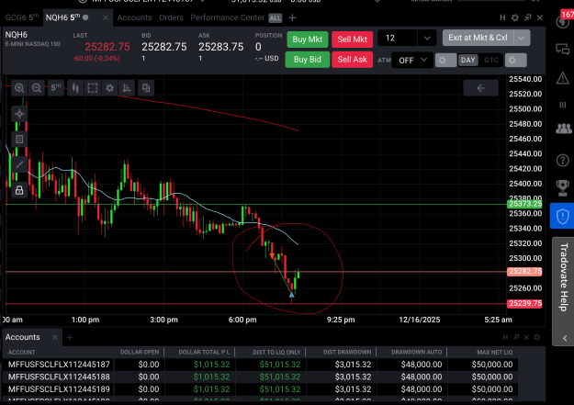Open the ATM OFF dropdown

[x=411, y=60]
